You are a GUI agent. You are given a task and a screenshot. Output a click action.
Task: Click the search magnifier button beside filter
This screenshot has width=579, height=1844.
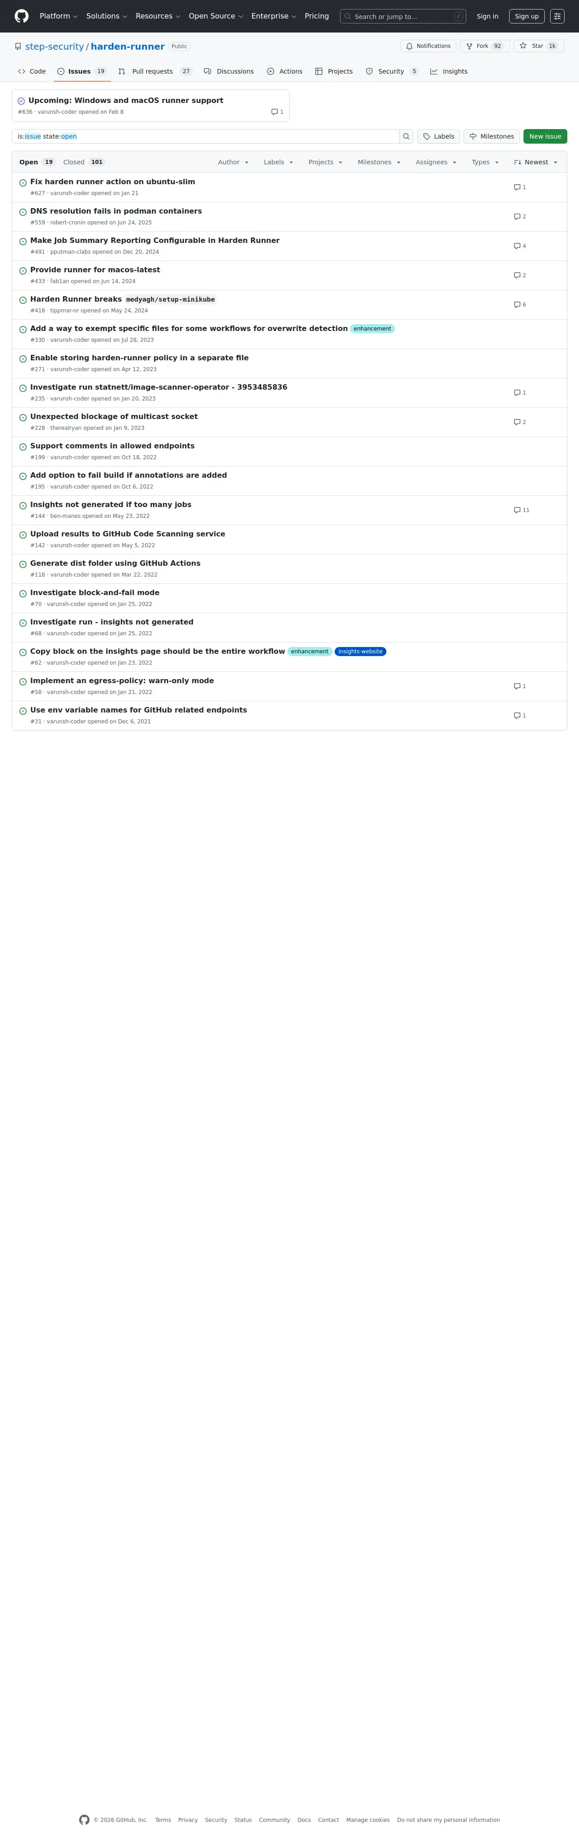tap(406, 137)
